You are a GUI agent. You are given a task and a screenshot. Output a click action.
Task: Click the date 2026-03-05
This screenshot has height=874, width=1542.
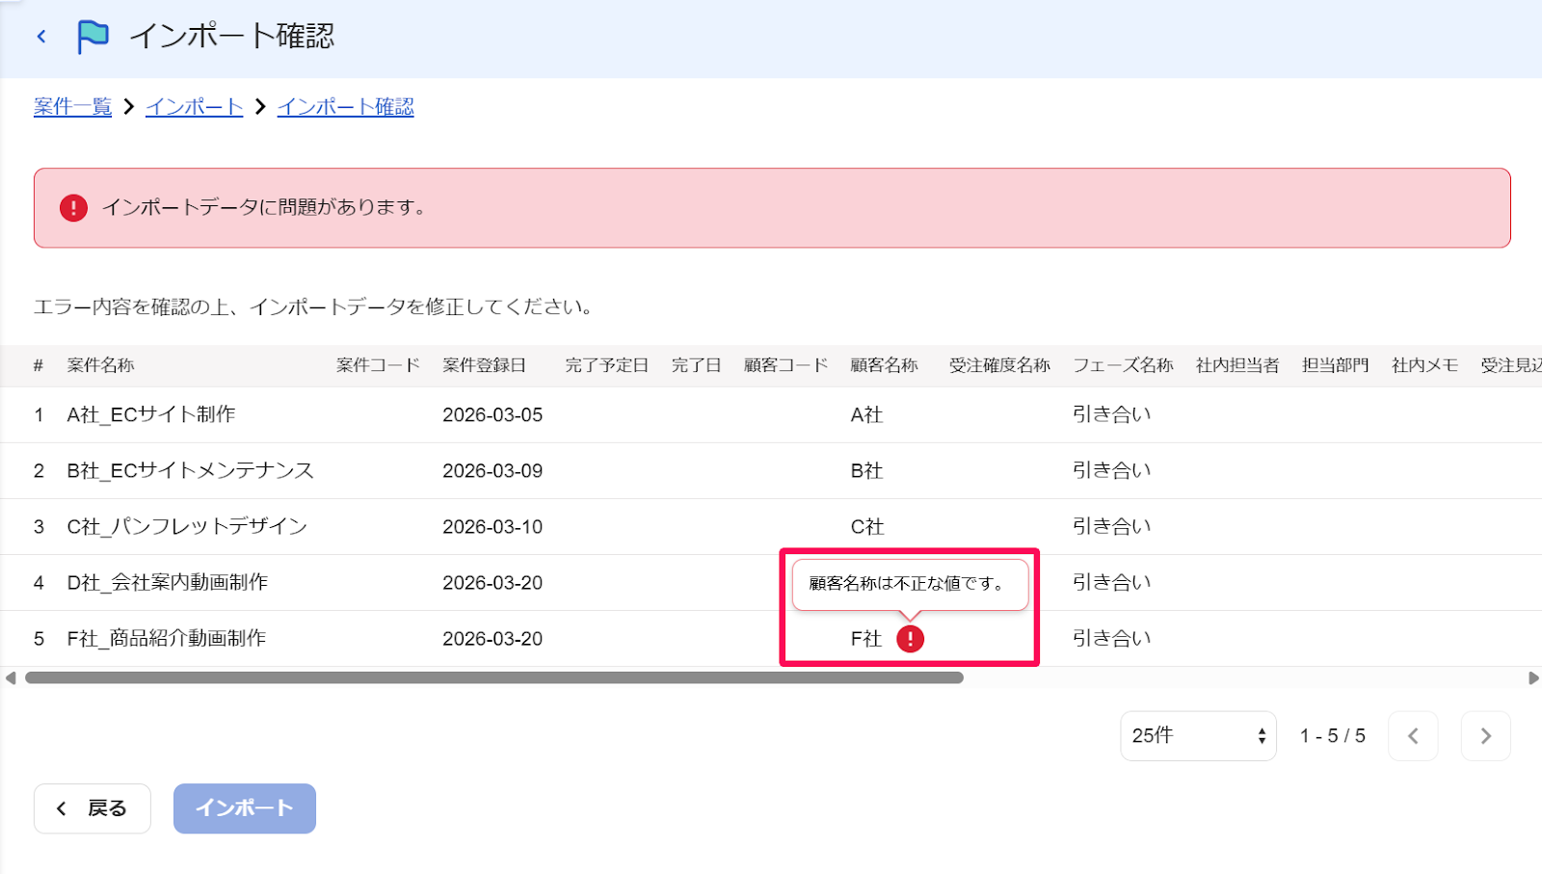(492, 415)
